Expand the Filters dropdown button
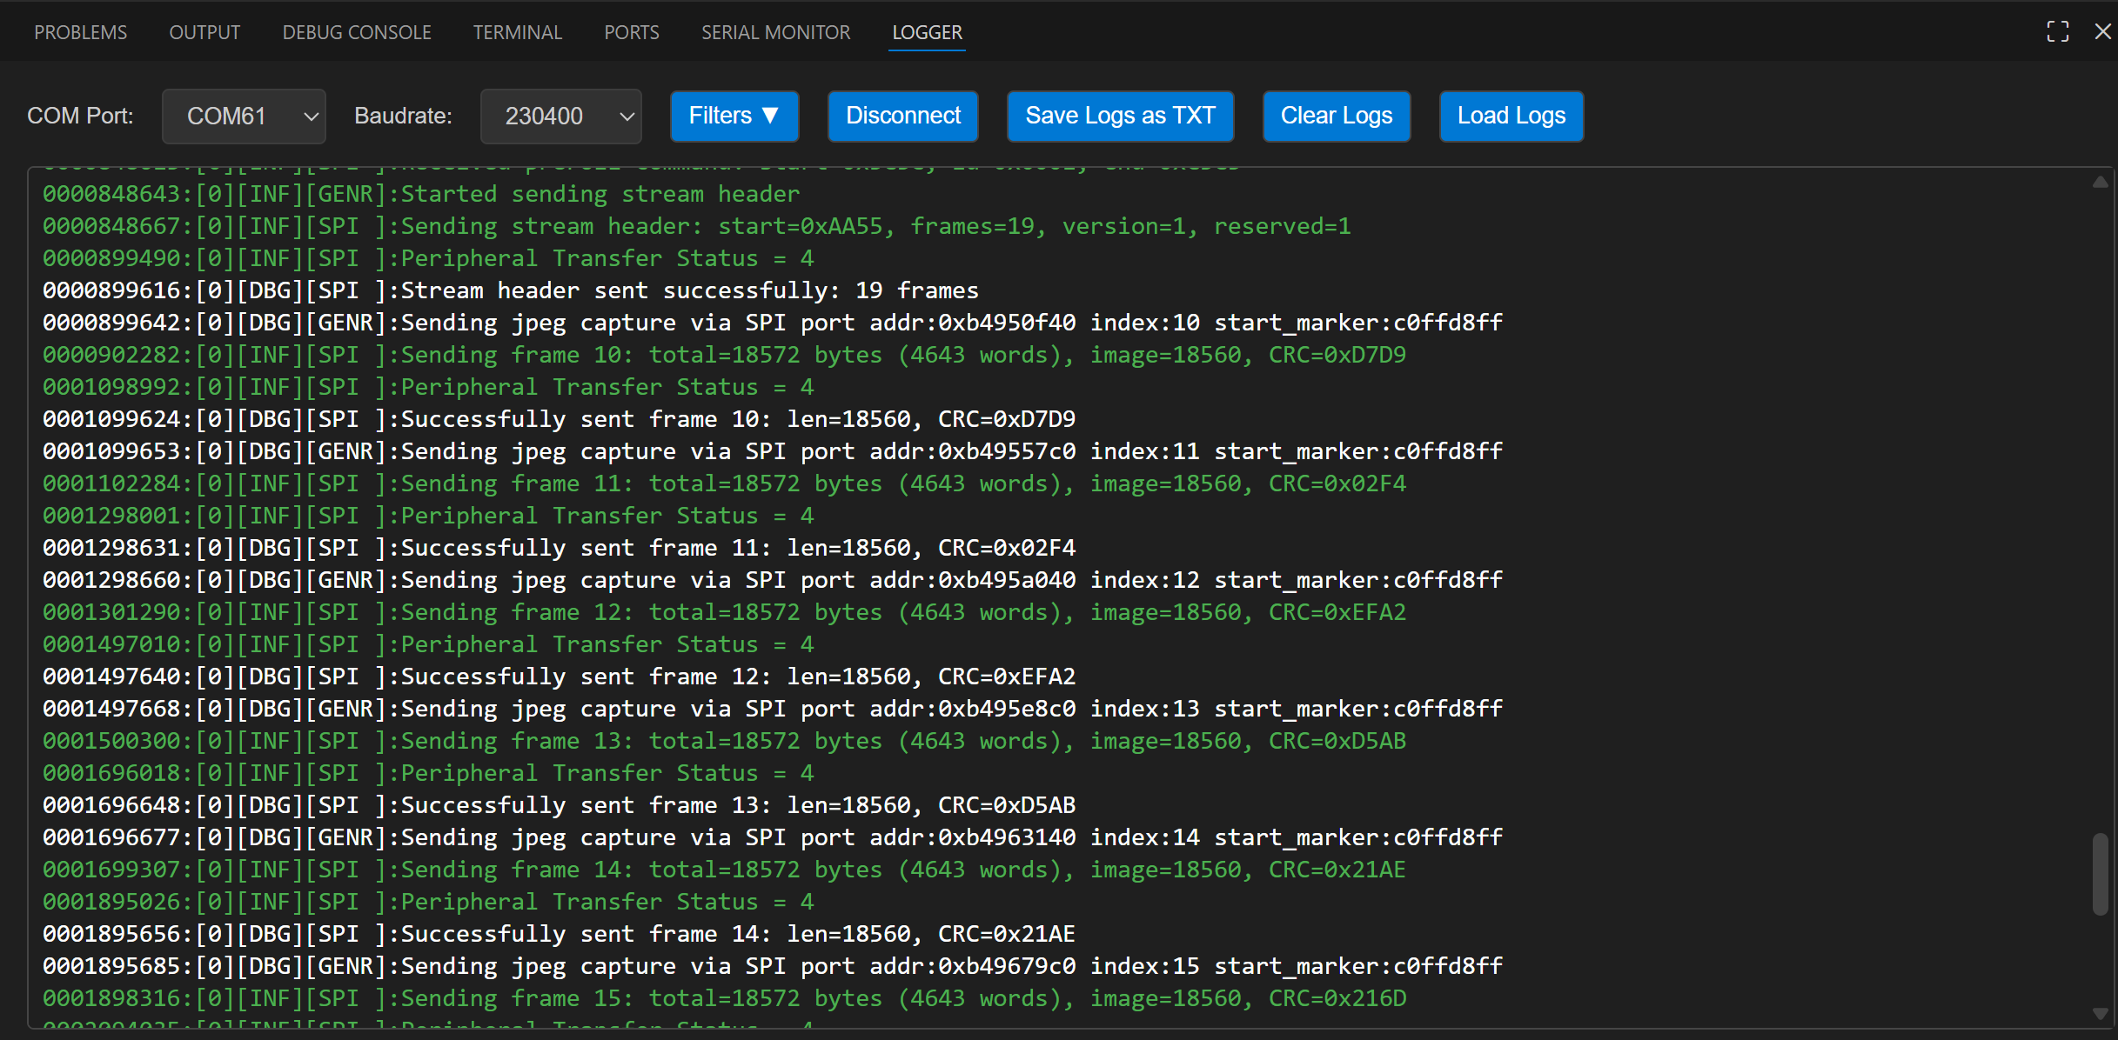The width and height of the screenshot is (2118, 1040). (734, 116)
